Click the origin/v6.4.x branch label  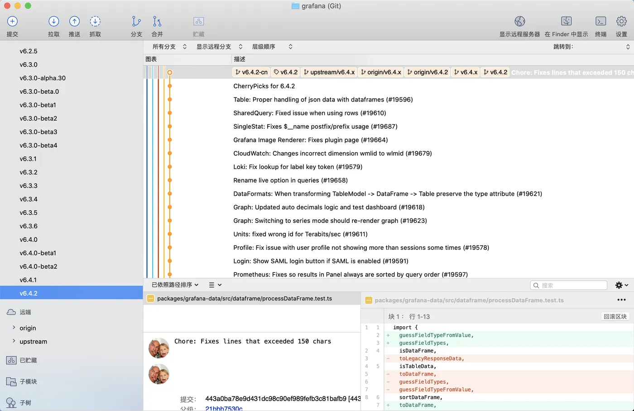[381, 72]
